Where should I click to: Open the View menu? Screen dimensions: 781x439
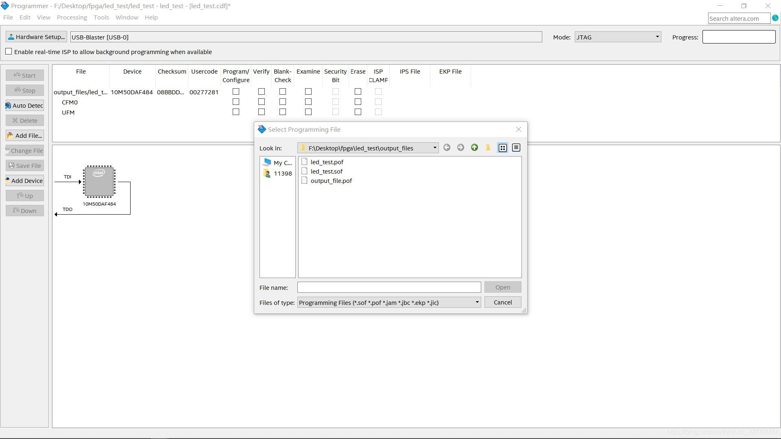44,17
